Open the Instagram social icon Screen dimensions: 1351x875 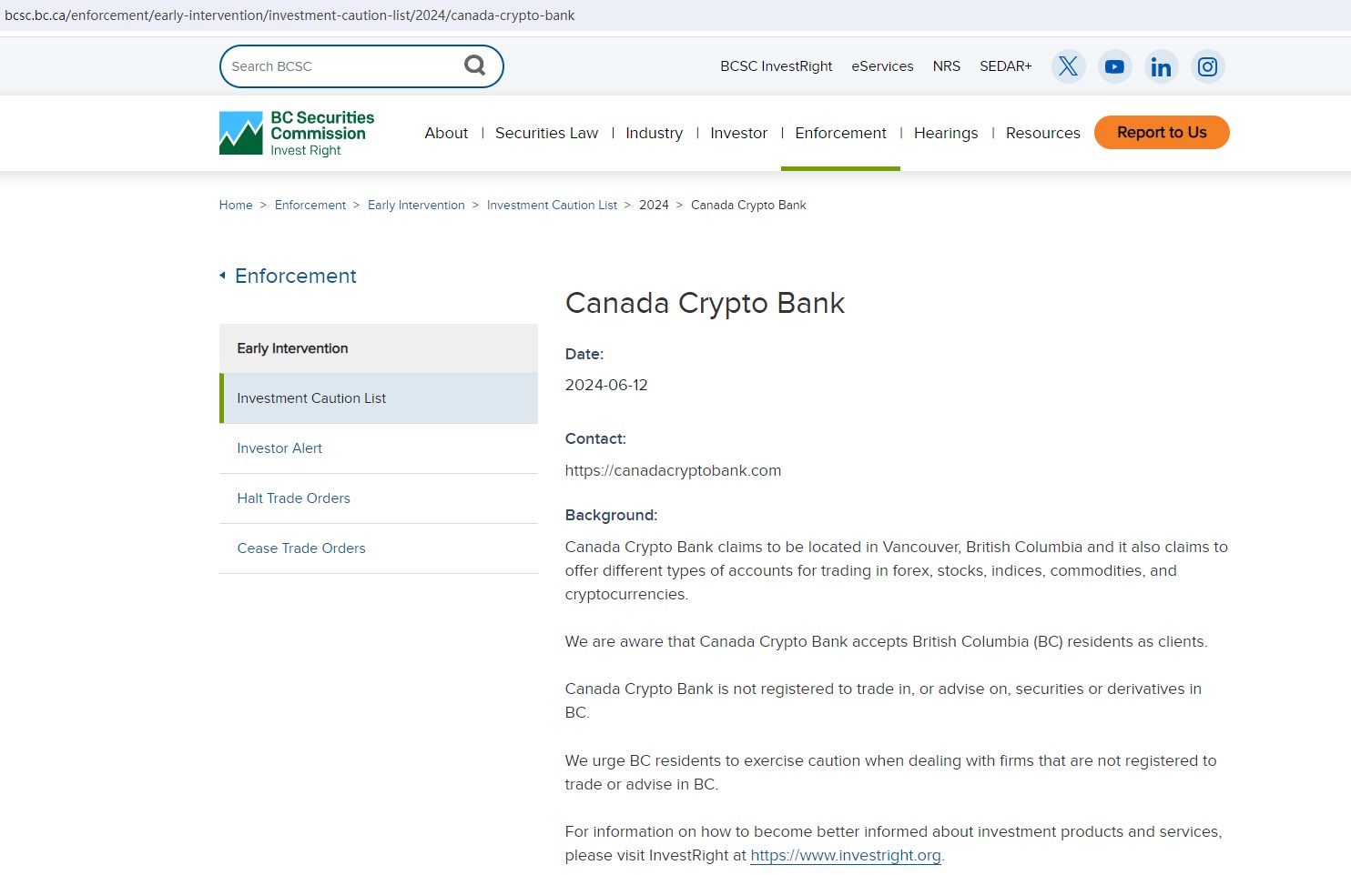[x=1207, y=66]
